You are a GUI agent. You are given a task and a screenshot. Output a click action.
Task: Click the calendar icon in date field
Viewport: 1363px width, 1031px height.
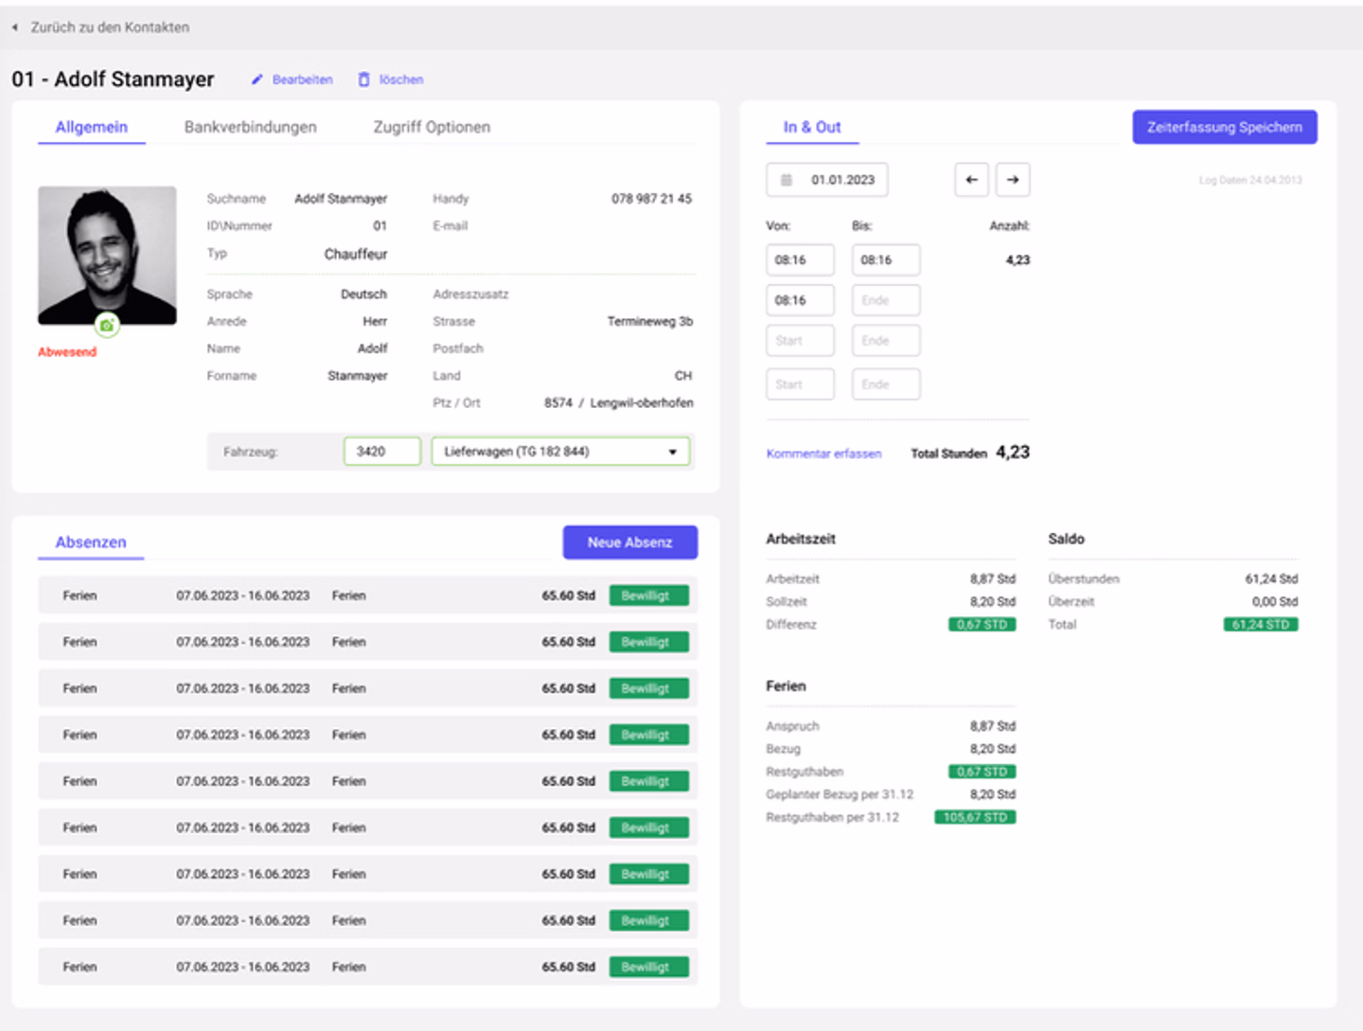click(786, 180)
